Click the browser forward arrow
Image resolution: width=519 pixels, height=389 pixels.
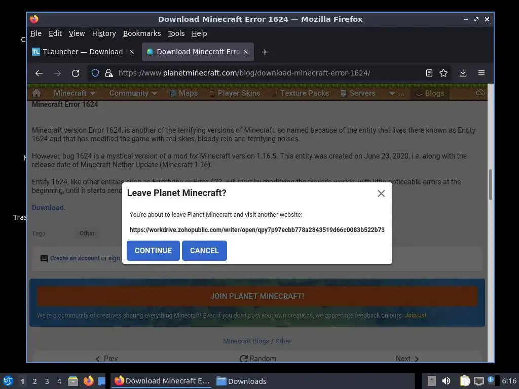[x=57, y=73]
